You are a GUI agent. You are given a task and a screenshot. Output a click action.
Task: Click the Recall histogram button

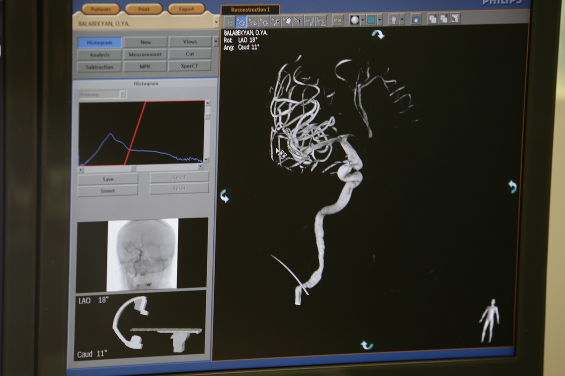coord(179,177)
